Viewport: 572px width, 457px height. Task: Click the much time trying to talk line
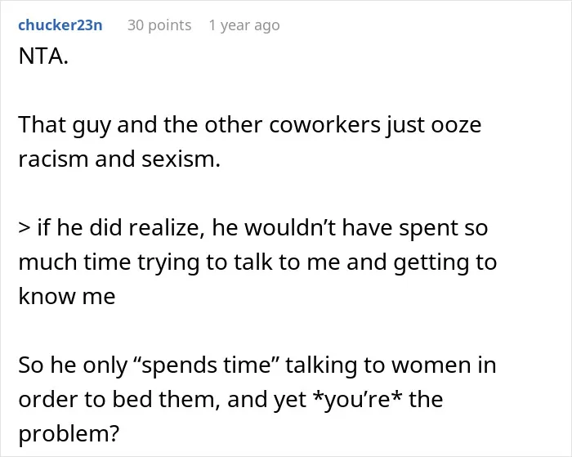(x=257, y=262)
